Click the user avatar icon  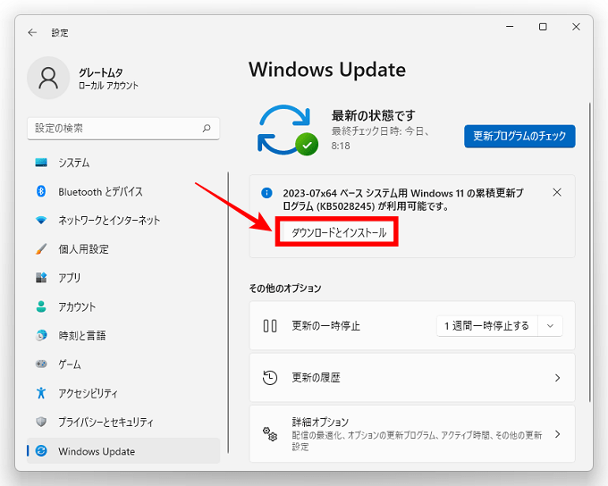pos(48,78)
